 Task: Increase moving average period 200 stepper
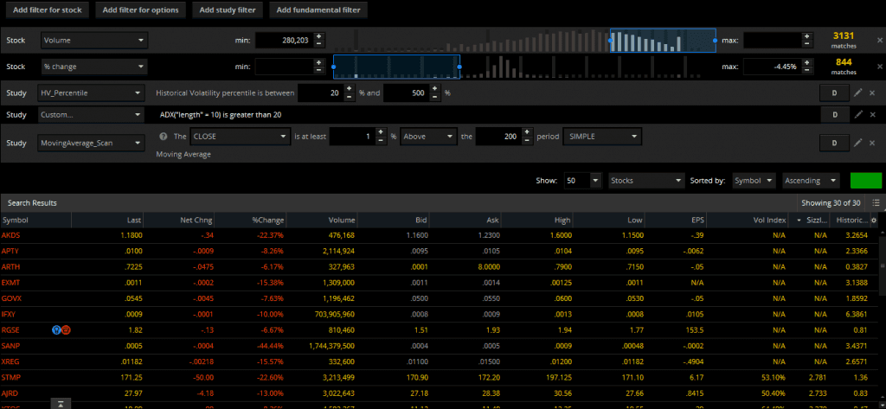coord(527,133)
